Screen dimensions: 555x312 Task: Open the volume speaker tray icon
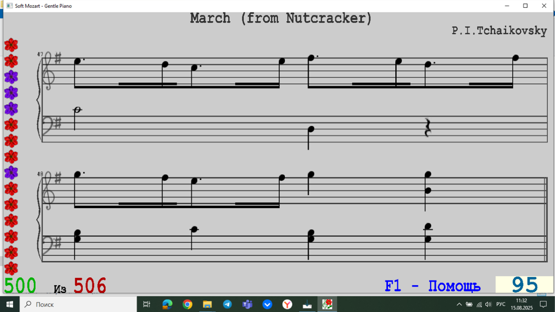(488, 304)
